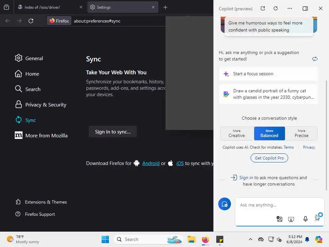Open the Firefox tab overview icon
Screen dimensions: 329x247
pos(6,7)
